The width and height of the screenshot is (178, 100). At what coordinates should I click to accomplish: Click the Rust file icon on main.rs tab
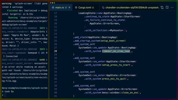(53, 7)
